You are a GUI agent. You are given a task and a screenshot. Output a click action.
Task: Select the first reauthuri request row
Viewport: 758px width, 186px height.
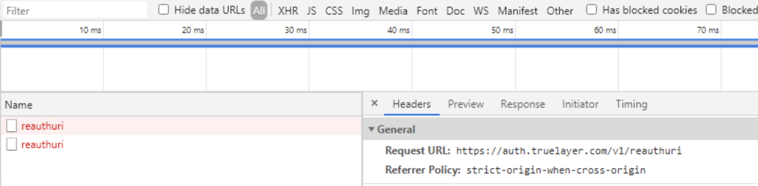[181, 126]
